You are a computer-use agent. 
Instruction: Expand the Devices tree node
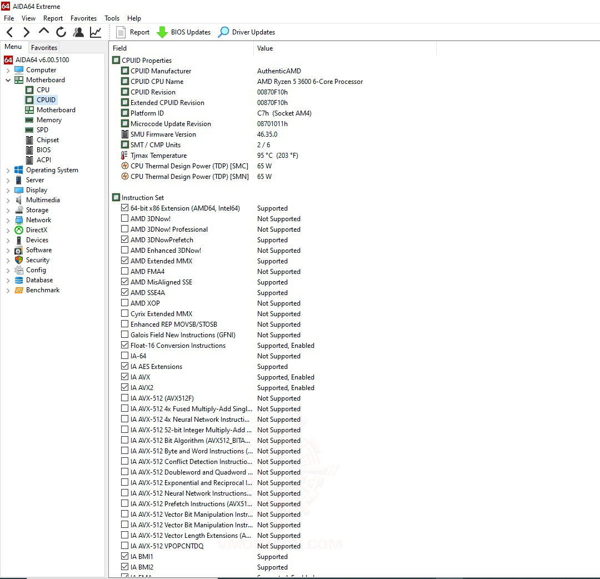point(8,241)
